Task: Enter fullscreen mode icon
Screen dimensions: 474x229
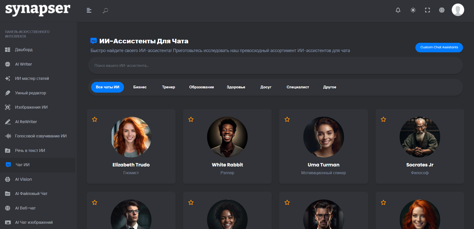Action: point(427,10)
